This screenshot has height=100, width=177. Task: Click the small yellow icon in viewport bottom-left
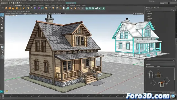(7, 91)
